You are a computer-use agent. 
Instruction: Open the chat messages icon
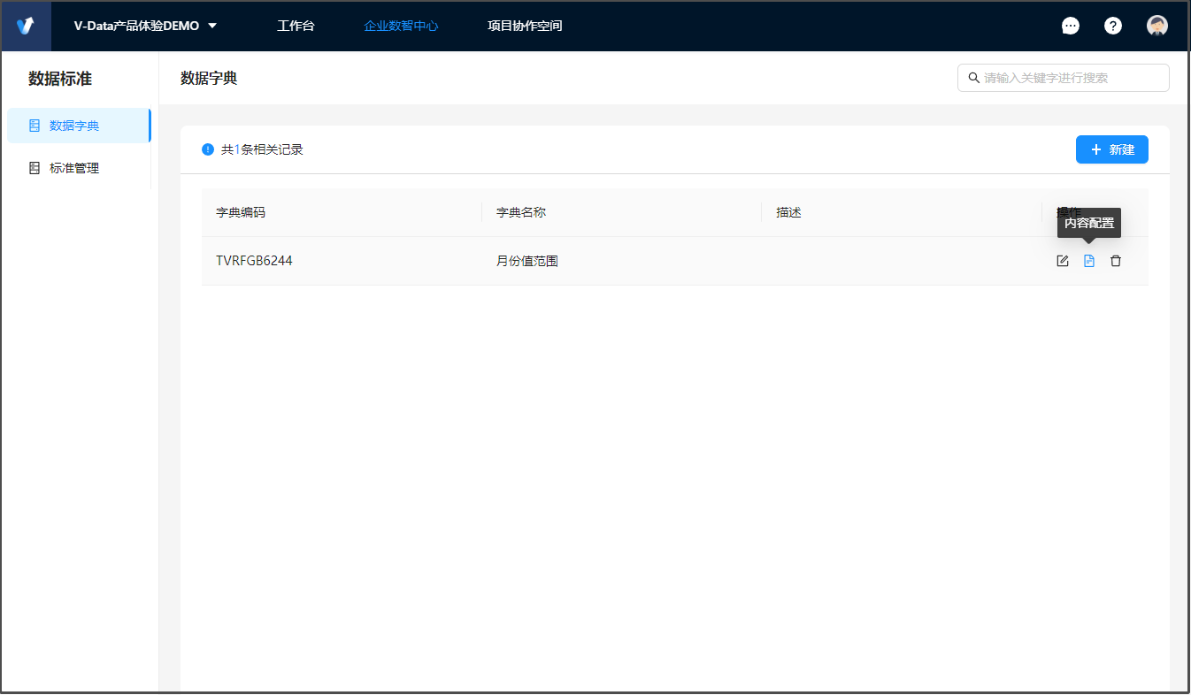point(1071,26)
